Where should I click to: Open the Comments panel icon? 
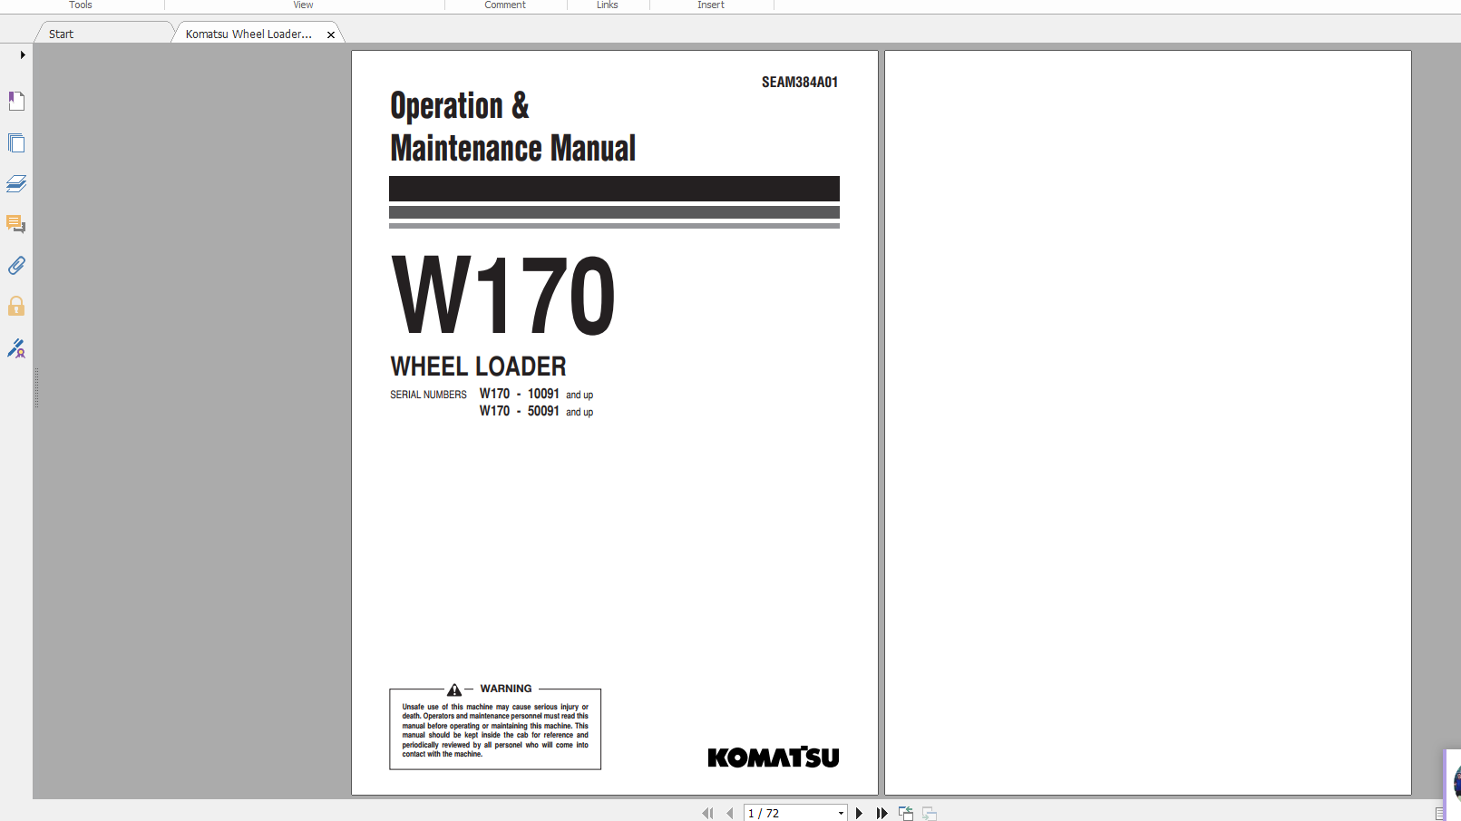pyautogui.click(x=16, y=224)
